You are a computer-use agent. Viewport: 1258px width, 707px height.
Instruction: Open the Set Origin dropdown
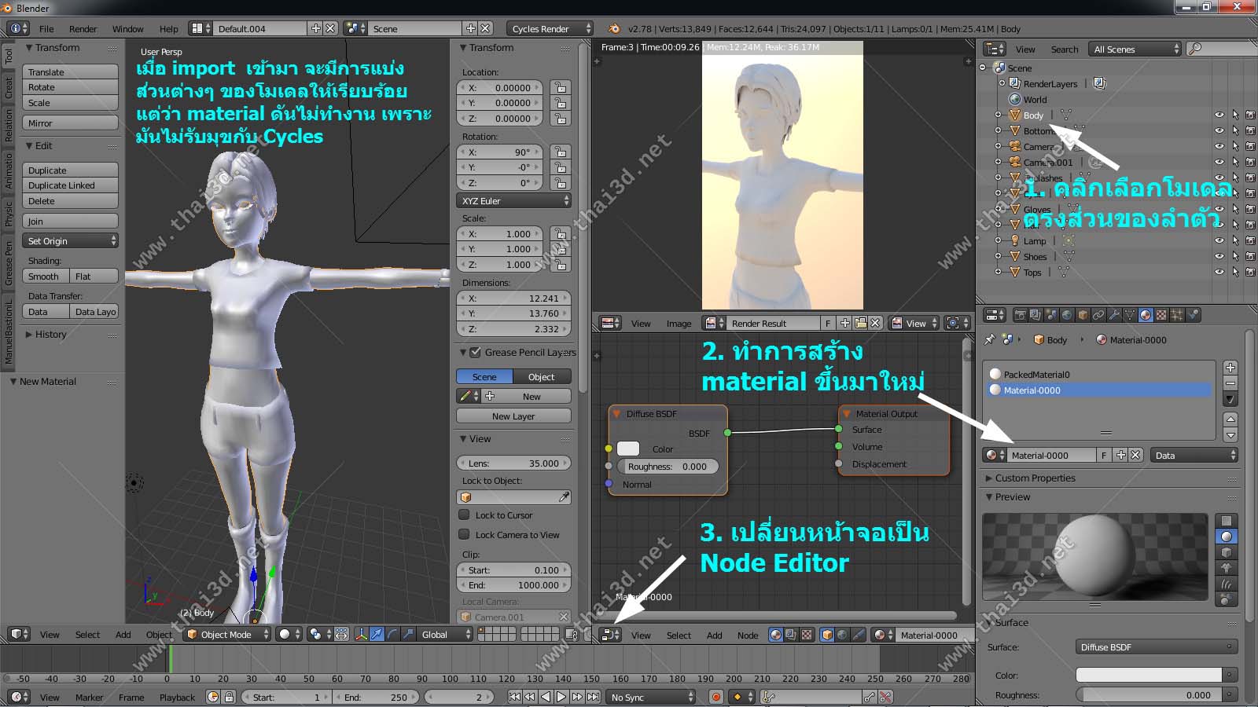point(71,240)
